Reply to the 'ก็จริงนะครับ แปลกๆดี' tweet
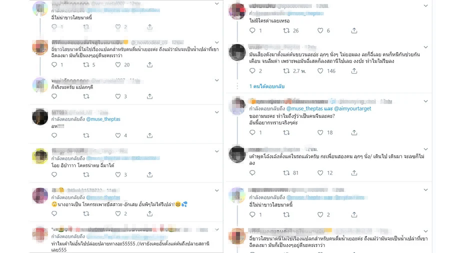The width and height of the screenshot is (450, 253). pyautogui.click(x=54, y=96)
